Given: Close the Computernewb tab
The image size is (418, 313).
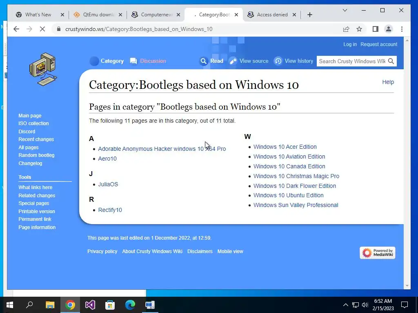Looking at the screenshot, I should click(178, 15).
